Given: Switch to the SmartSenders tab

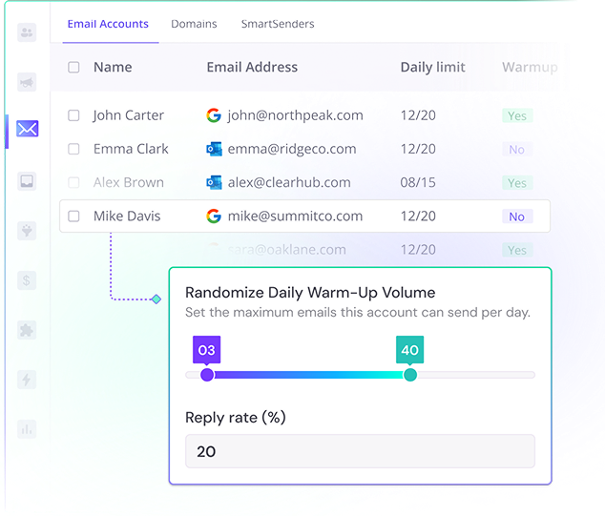Looking at the screenshot, I should (278, 24).
